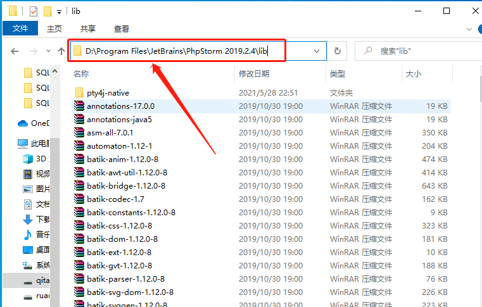Click batik-ext-1.12.0-8 file name

click(119, 253)
